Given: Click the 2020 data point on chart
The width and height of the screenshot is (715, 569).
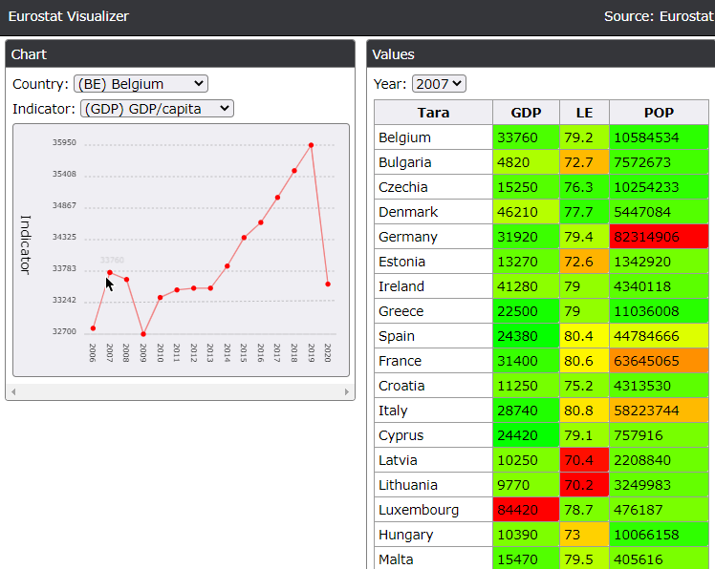Looking at the screenshot, I should pyautogui.click(x=328, y=284).
